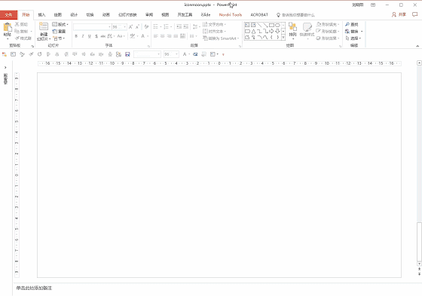Click the vertical scrollbar down arrow

[419, 264]
